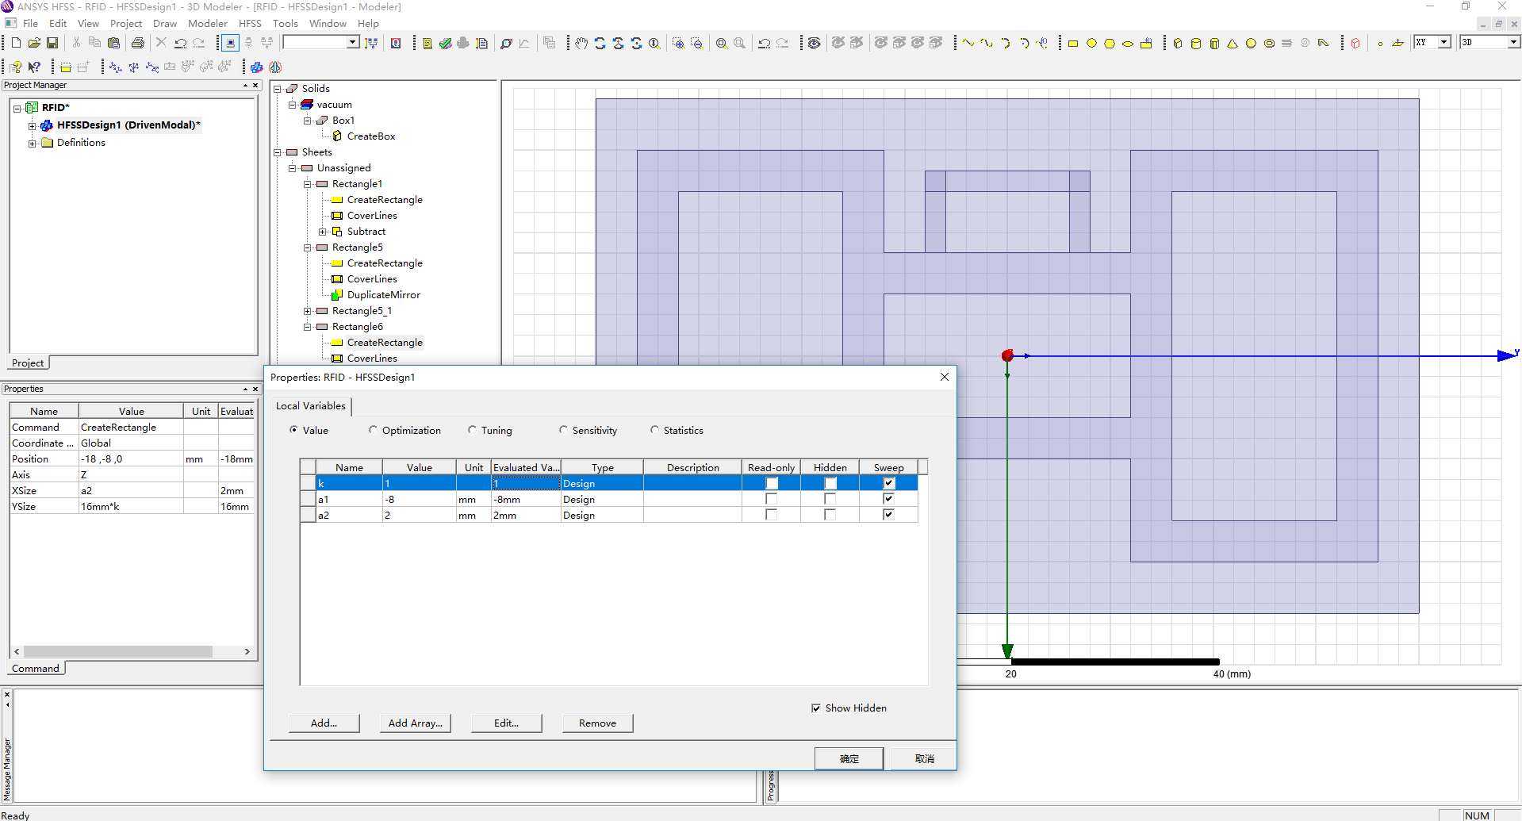Viewport: 1522px width, 821px height.
Task: Click the Paste clipboard icon
Action: [113, 43]
